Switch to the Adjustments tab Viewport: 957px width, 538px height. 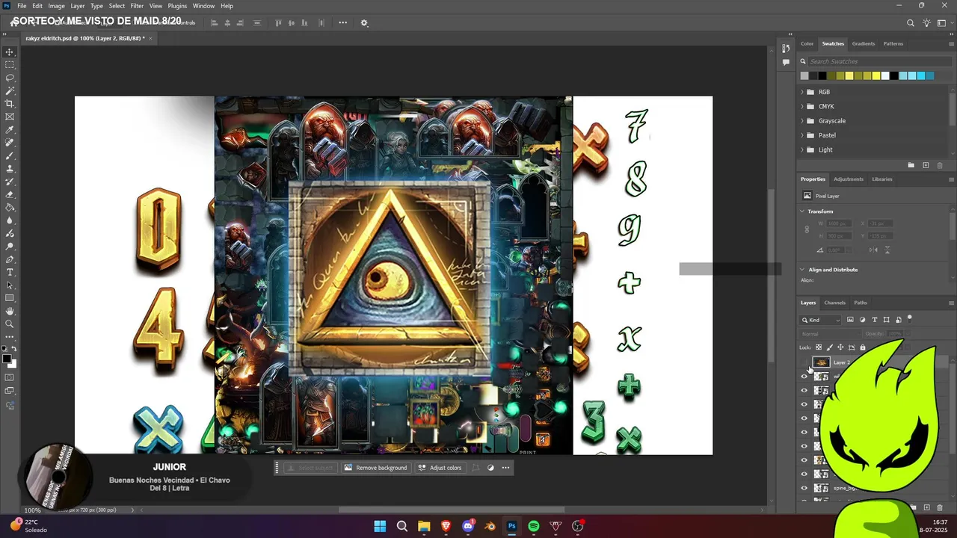pyautogui.click(x=849, y=179)
